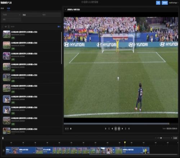Click the timeline zoom slider handle
The height and width of the screenshot is (158, 180).
tap(161, 138)
